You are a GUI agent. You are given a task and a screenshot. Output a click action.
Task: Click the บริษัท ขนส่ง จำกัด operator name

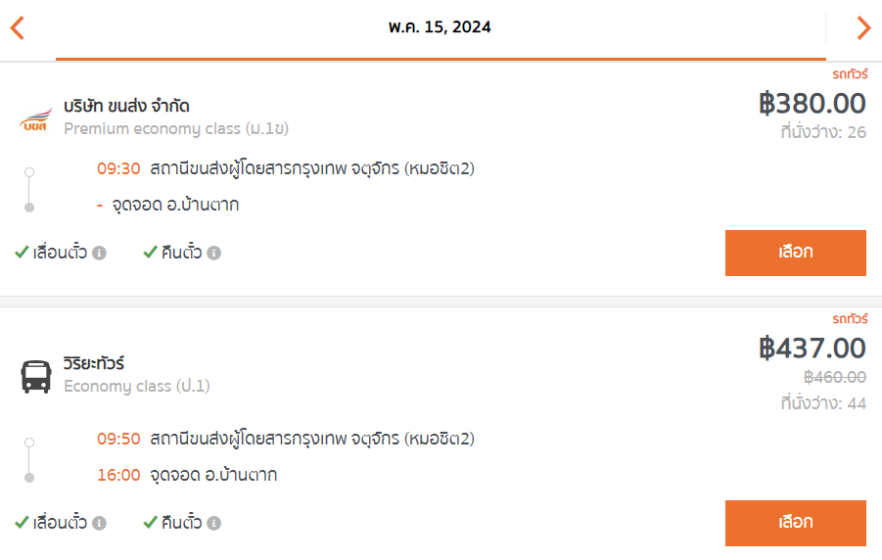[x=126, y=106]
